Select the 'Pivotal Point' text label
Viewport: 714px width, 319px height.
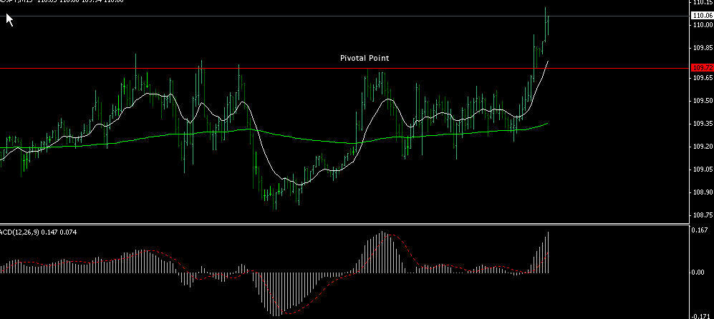(x=365, y=58)
